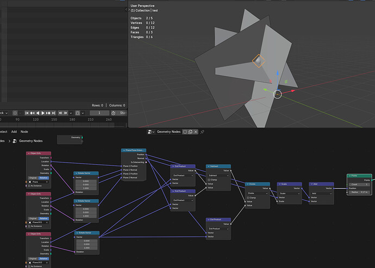Open the Select menu in node editor
The image size is (375, 268).
3,132
